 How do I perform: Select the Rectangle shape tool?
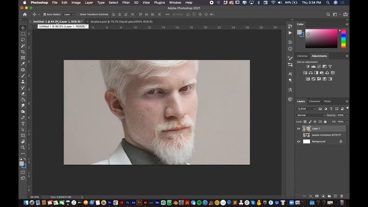23,136
